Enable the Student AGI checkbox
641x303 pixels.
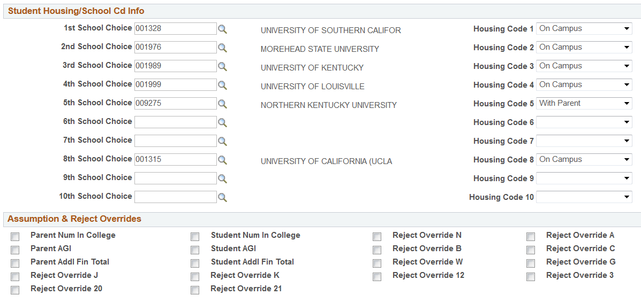tap(195, 250)
